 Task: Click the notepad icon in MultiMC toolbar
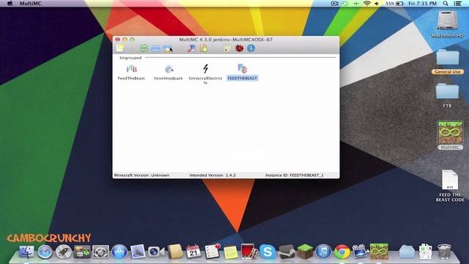coord(227,48)
